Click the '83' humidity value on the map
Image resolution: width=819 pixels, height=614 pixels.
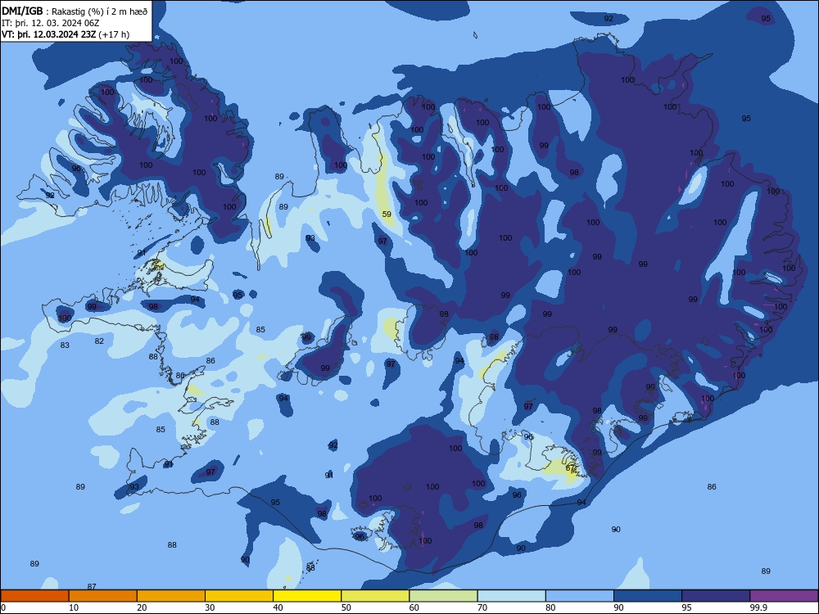[65, 345]
